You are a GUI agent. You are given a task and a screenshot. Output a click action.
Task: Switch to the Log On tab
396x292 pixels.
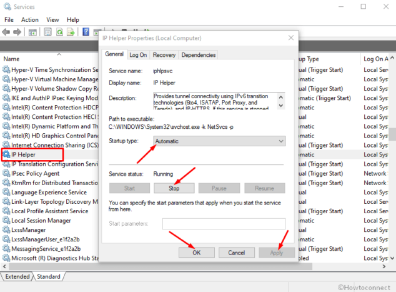pyautogui.click(x=138, y=55)
